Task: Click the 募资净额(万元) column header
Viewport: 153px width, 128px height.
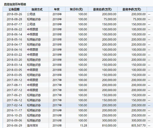Action: (132, 9)
